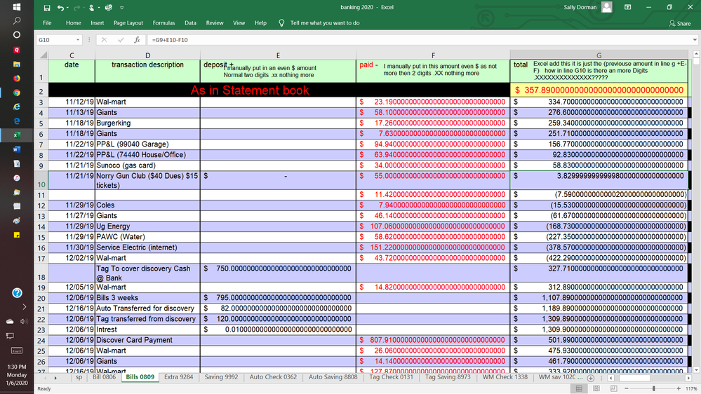Undo the last action
Screen dimensions: 701x394
(x=60, y=8)
